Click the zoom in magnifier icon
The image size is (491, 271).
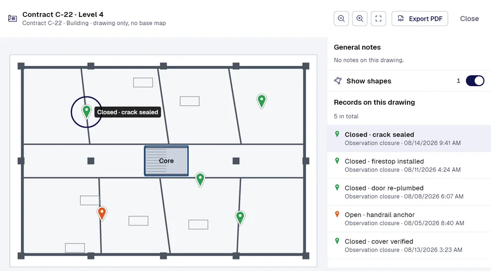pos(360,19)
